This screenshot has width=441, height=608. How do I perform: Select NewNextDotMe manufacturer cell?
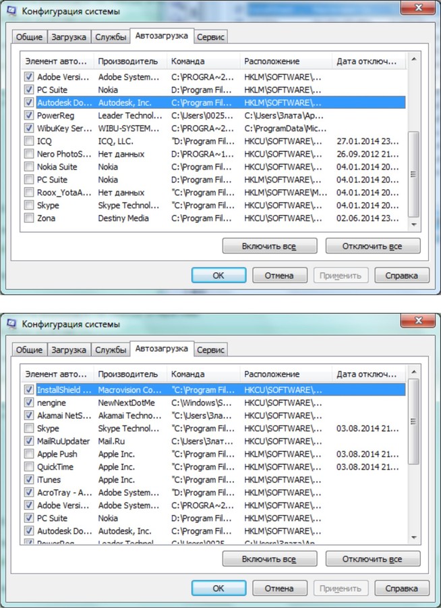point(127,403)
